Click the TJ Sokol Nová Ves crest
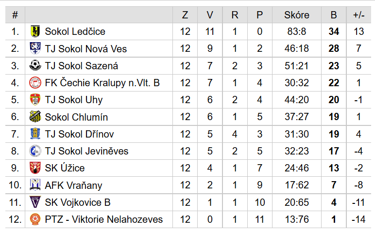Image resolution: width=375 pixels, height=231 pixels. (x=35, y=48)
